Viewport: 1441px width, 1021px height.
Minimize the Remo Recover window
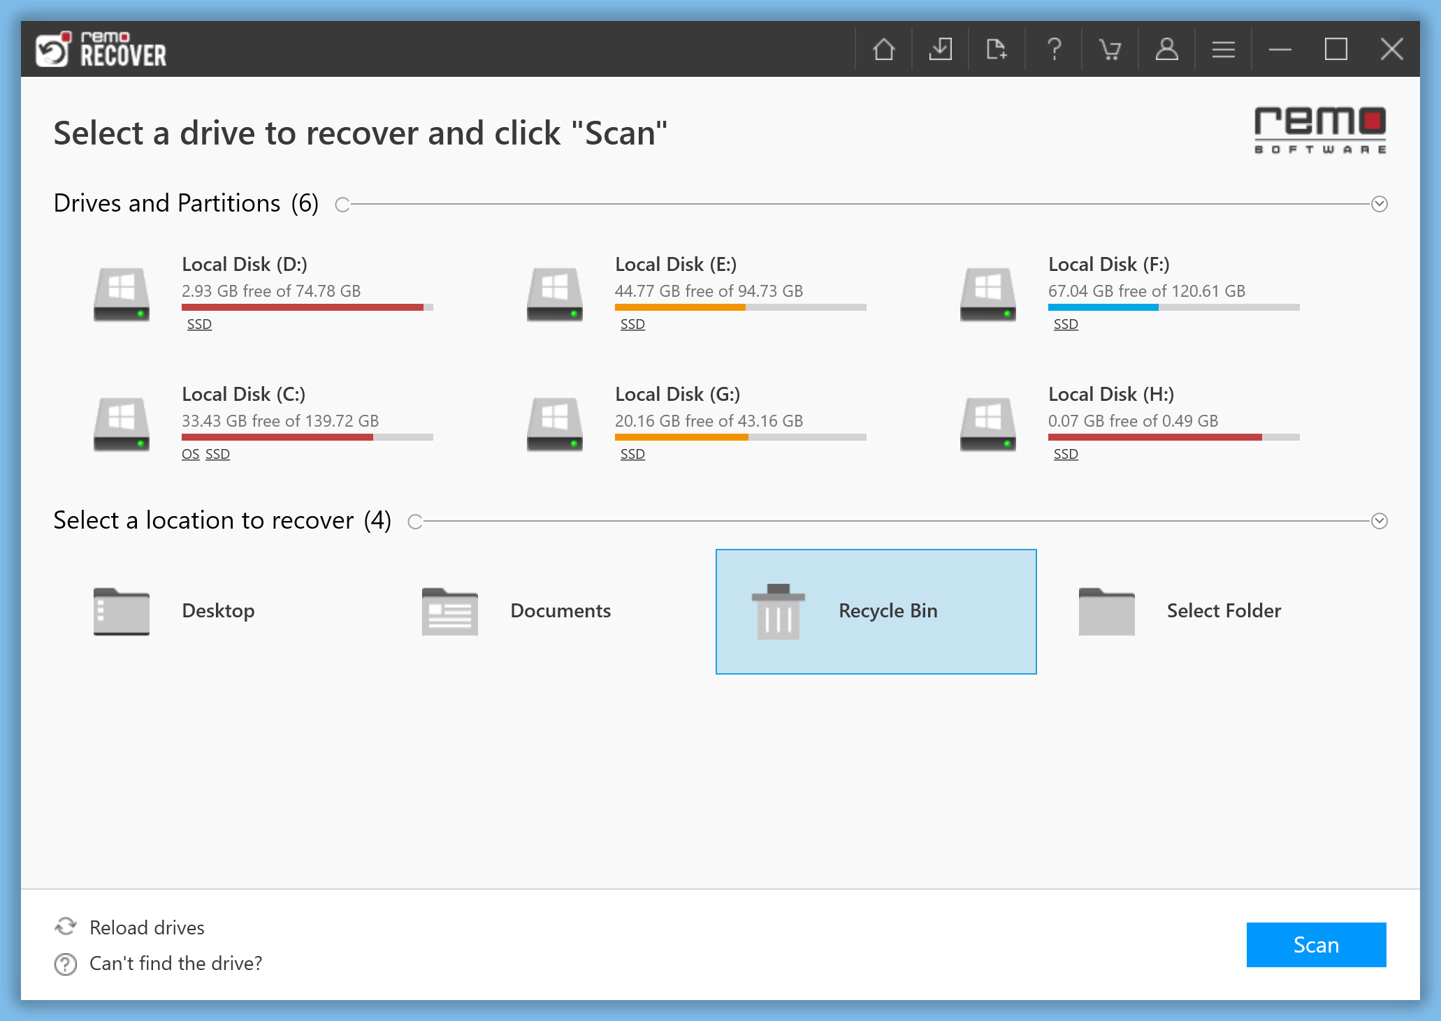pyautogui.click(x=1280, y=50)
